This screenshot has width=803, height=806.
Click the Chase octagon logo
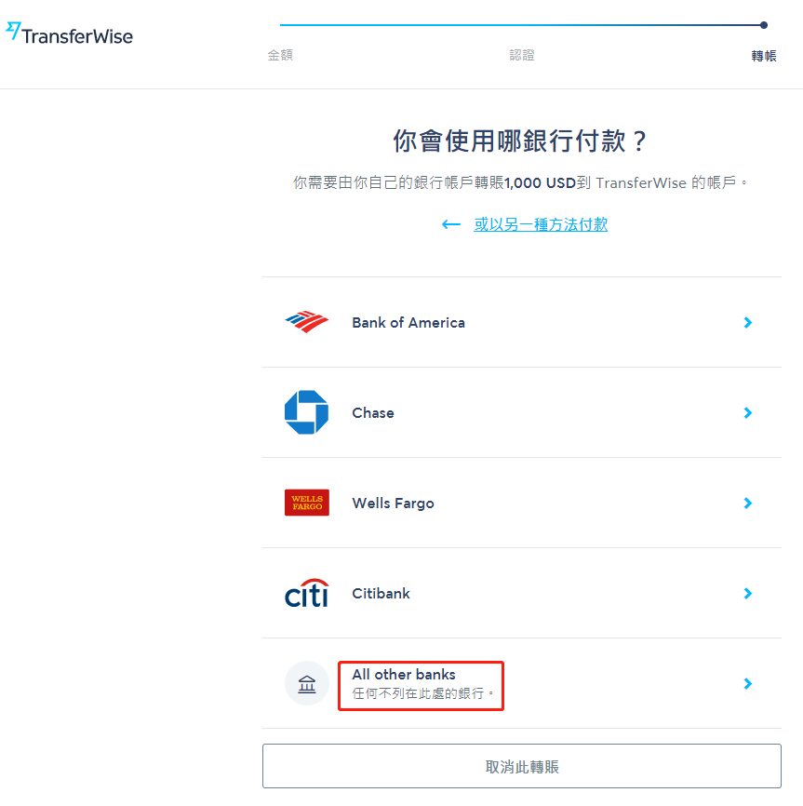pos(307,412)
